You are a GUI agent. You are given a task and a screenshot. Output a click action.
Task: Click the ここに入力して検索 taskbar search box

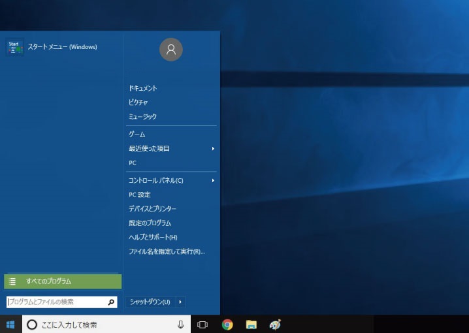click(x=106, y=325)
